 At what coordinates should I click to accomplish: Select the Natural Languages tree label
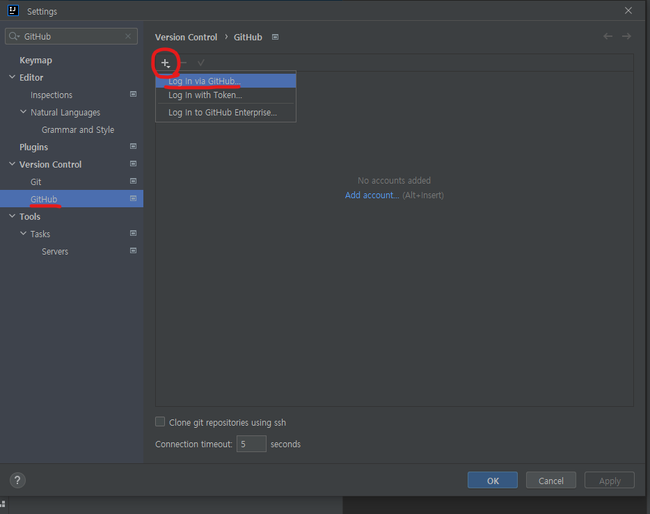pyautogui.click(x=65, y=113)
